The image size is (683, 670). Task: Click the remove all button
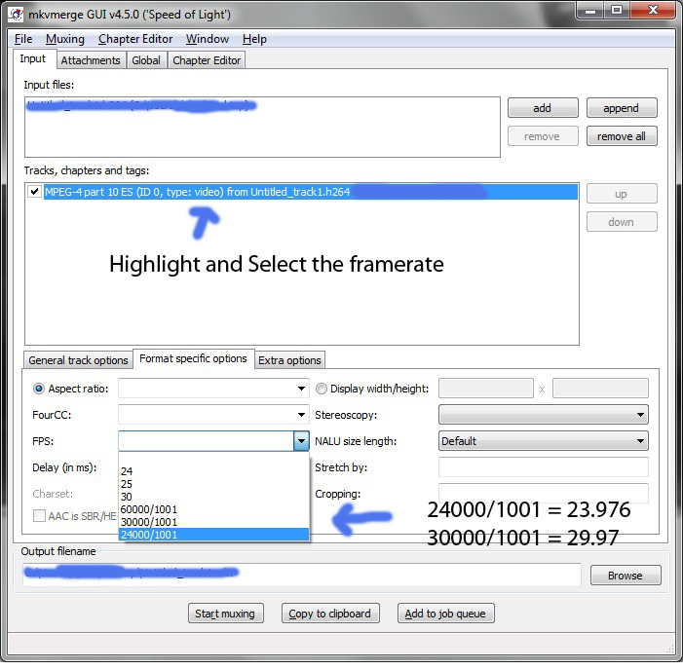point(622,136)
